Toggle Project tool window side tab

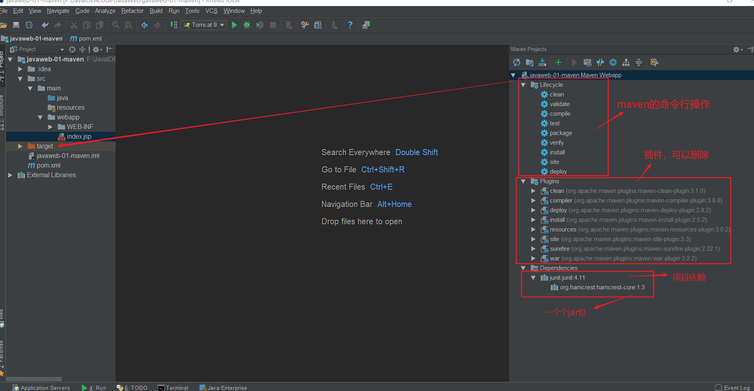[x=2, y=64]
